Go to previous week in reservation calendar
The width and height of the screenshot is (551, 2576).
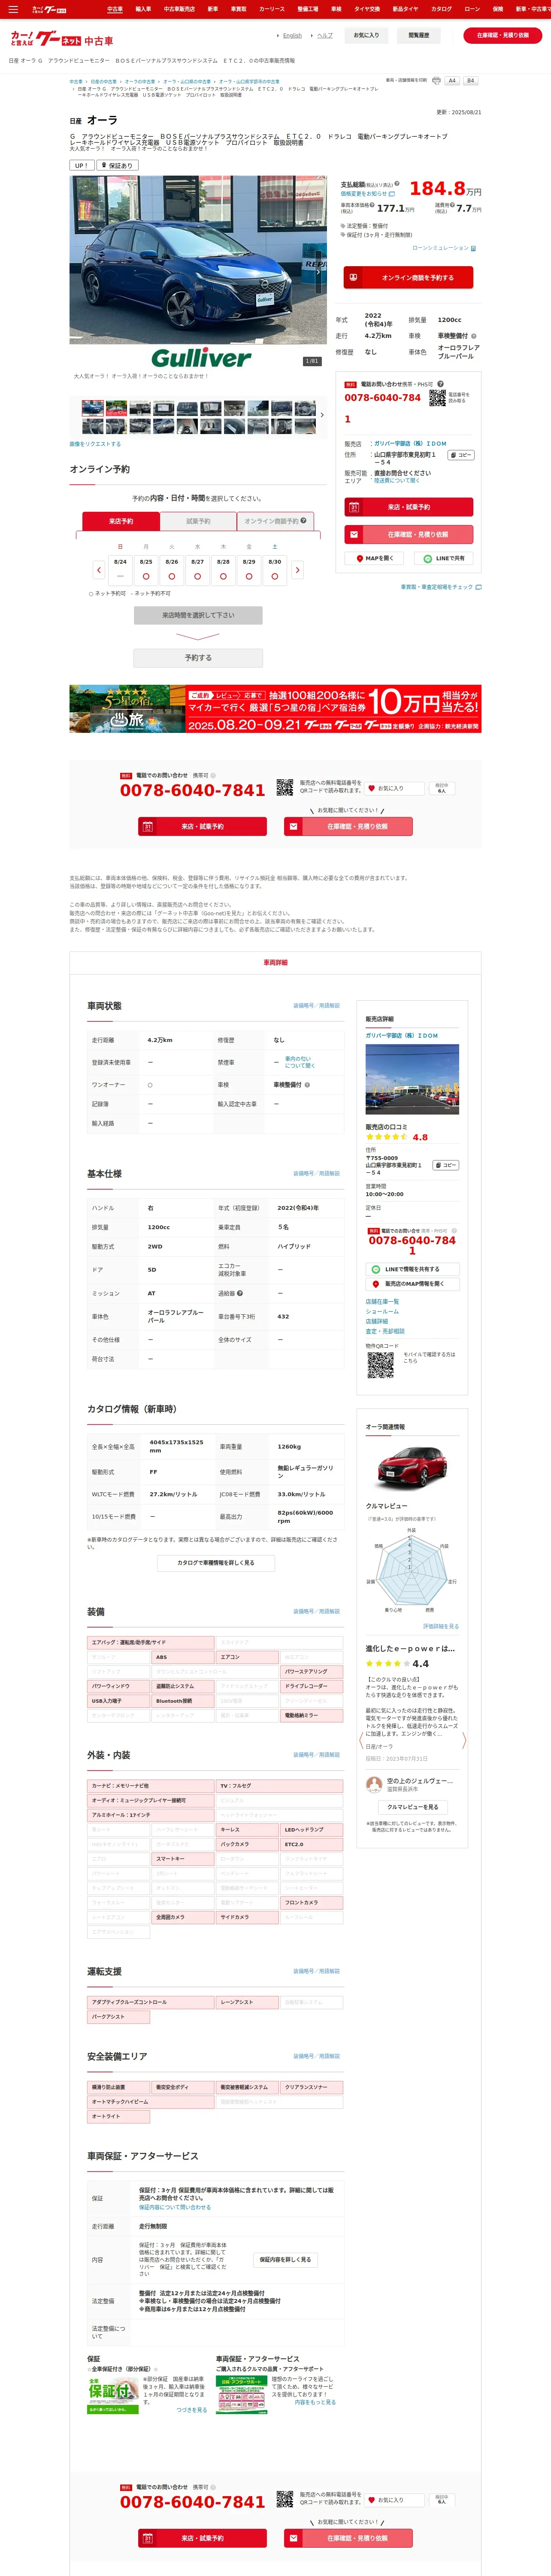(x=99, y=570)
